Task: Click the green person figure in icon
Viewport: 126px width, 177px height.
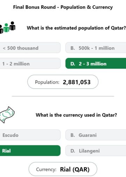Action: (x=6, y=28)
